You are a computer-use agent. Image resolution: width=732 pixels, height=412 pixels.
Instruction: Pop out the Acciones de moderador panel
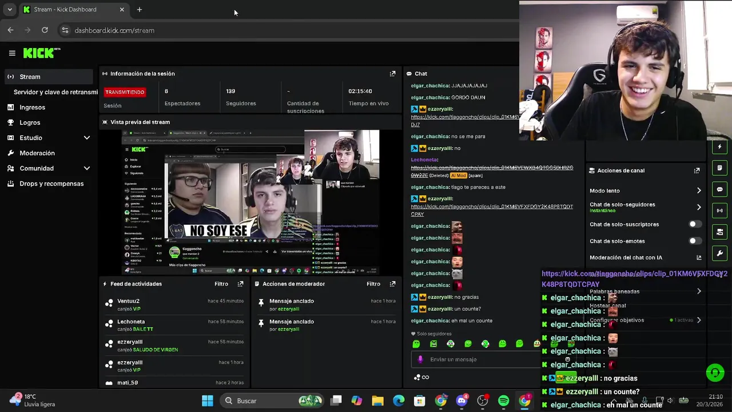point(392,284)
